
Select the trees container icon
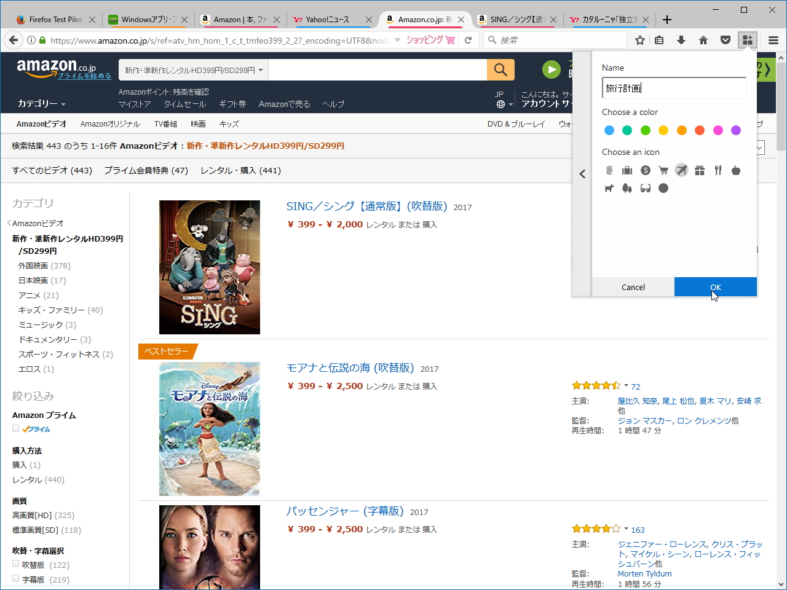pos(627,188)
